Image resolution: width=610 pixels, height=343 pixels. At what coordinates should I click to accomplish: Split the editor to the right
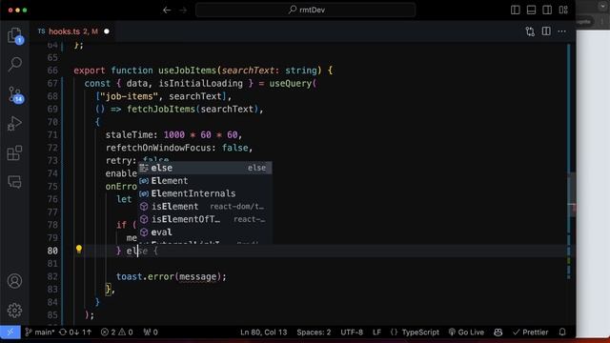(546, 31)
